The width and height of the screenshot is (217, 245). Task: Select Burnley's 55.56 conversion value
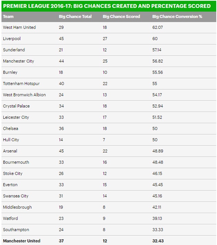coord(158,73)
